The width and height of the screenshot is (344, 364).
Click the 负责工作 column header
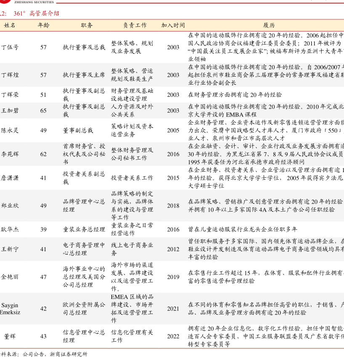tap(135, 25)
